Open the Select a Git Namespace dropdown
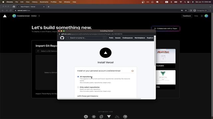Screen dimensions: 213x119 click(x=47, y=51)
